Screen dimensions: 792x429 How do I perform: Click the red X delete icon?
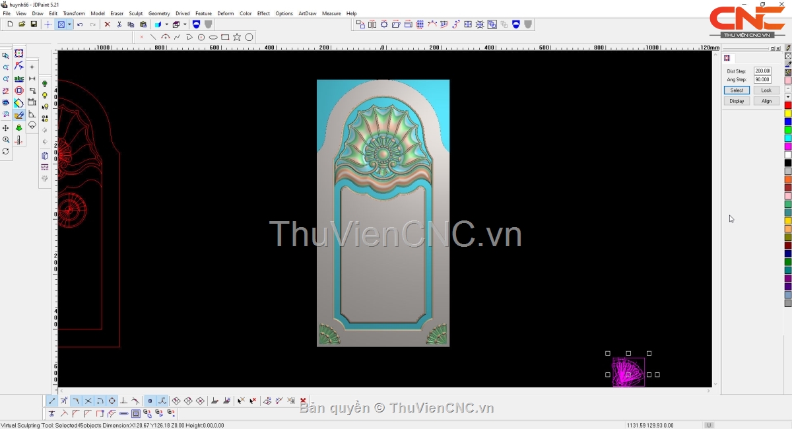pyautogui.click(x=108, y=24)
